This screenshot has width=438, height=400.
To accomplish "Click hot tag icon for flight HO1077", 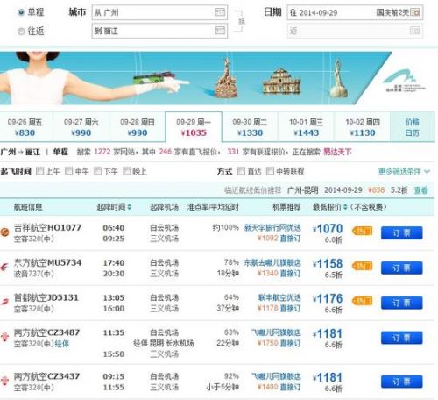I will [x=362, y=232].
